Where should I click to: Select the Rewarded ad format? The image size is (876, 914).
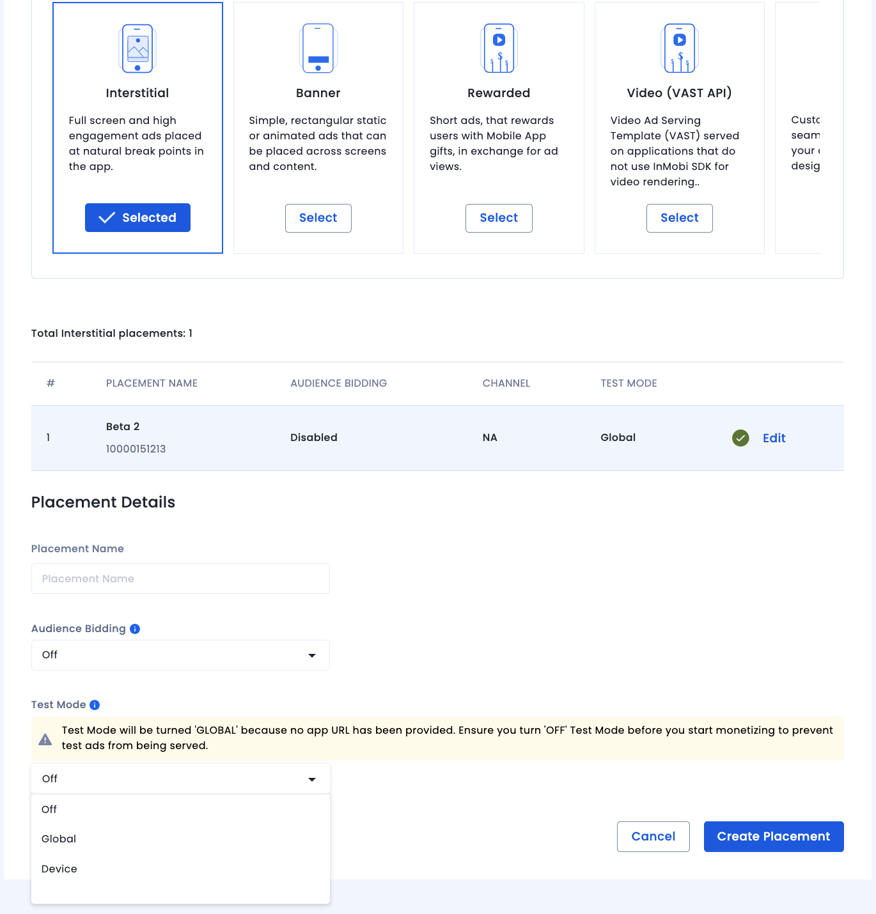[x=499, y=218]
